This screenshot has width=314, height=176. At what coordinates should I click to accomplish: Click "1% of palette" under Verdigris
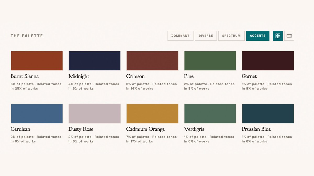click(x=195, y=137)
